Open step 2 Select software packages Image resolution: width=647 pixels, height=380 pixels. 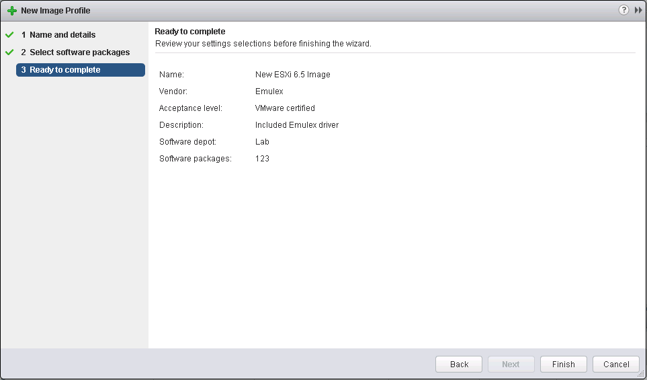(x=79, y=52)
